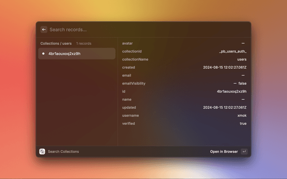Click the username value xmok
Image resolution: width=287 pixels, height=179 pixels.
point(242,115)
